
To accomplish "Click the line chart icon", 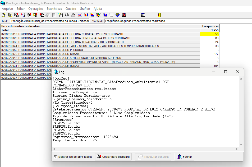I will (80, 15).
